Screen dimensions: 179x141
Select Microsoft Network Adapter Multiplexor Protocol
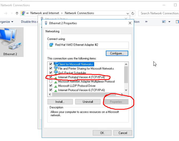pyautogui.click(x=86, y=82)
